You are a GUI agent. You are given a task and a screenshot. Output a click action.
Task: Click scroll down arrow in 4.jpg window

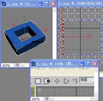96,94
